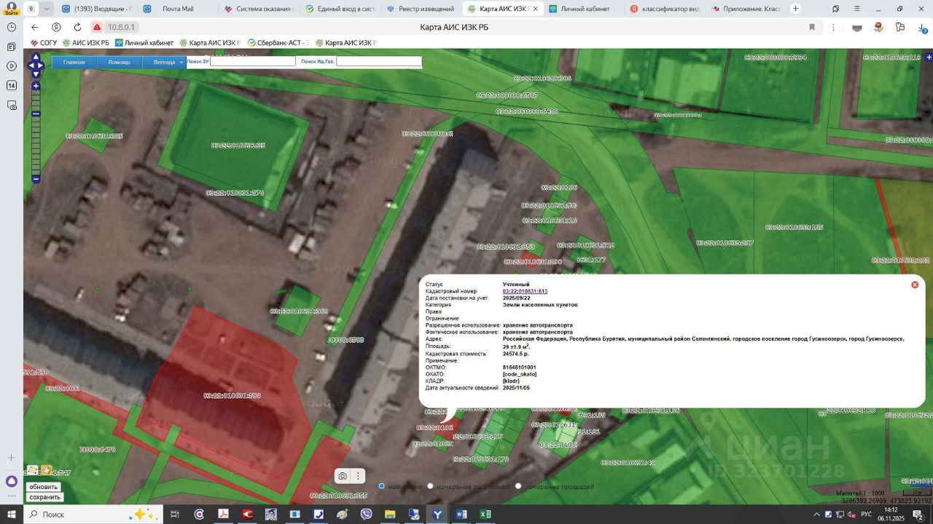Viewport: 933px width, 524px height.
Task: Take a screenshot with the camera icon
Action: click(x=343, y=476)
